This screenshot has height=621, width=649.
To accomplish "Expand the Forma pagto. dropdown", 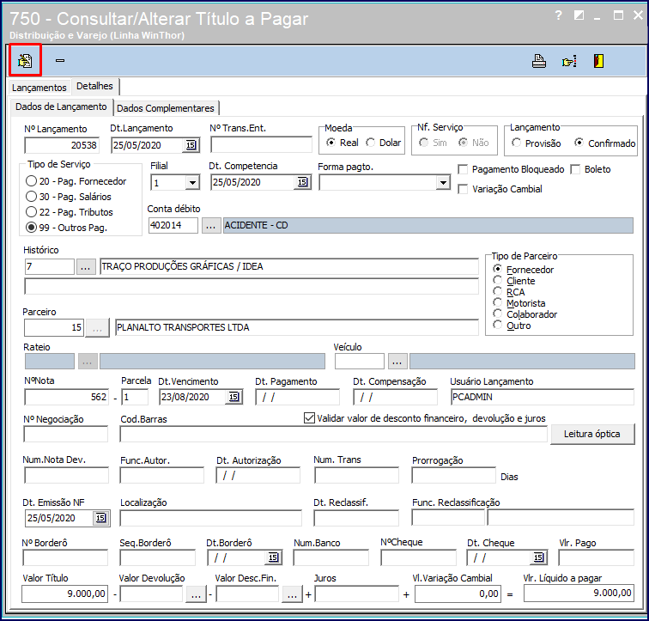I will pos(443,183).
